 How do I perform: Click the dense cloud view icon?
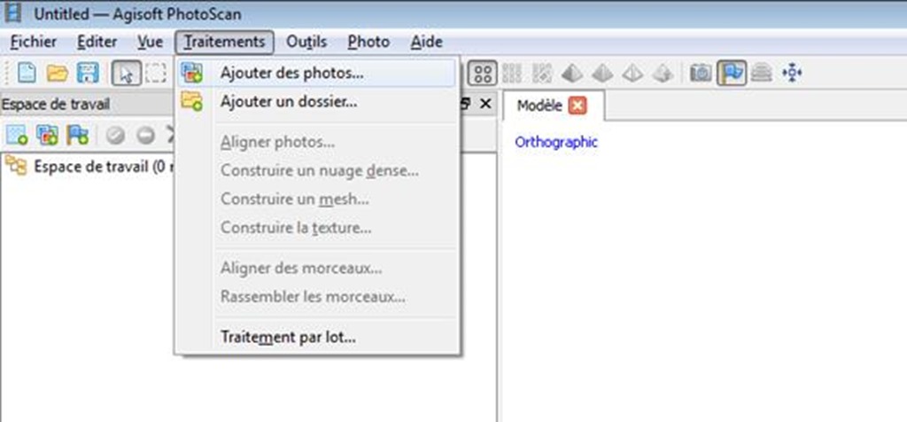coord(512,73)
